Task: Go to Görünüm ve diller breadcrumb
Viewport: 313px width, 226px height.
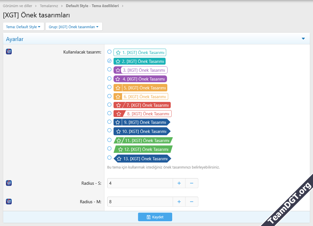Action: pyautogui.click(x=17, y=6)
